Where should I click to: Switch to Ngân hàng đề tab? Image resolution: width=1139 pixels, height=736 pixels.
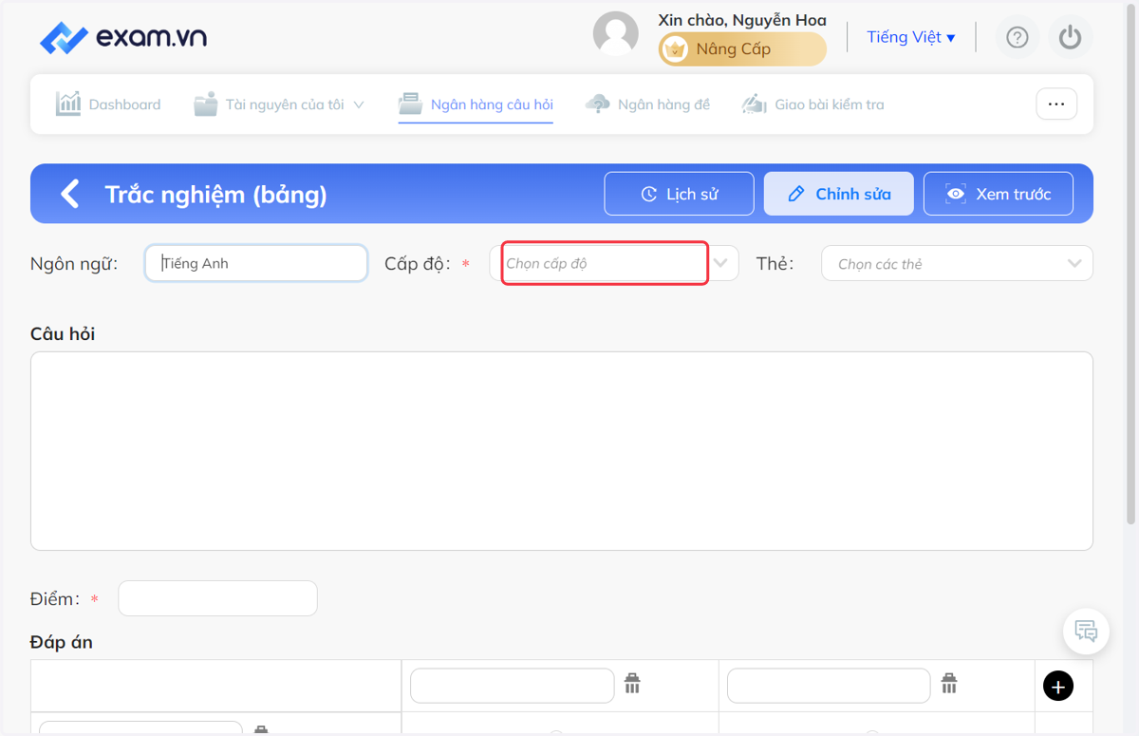click(x=647, y=104)
